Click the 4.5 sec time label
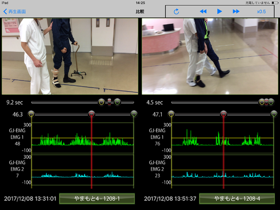Viewport: 280px width, 210px height. pos(155,102)
